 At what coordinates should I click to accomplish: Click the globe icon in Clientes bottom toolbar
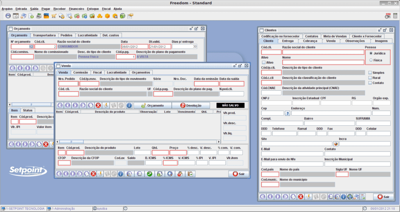pyautogui.click(x=350, y=197)
